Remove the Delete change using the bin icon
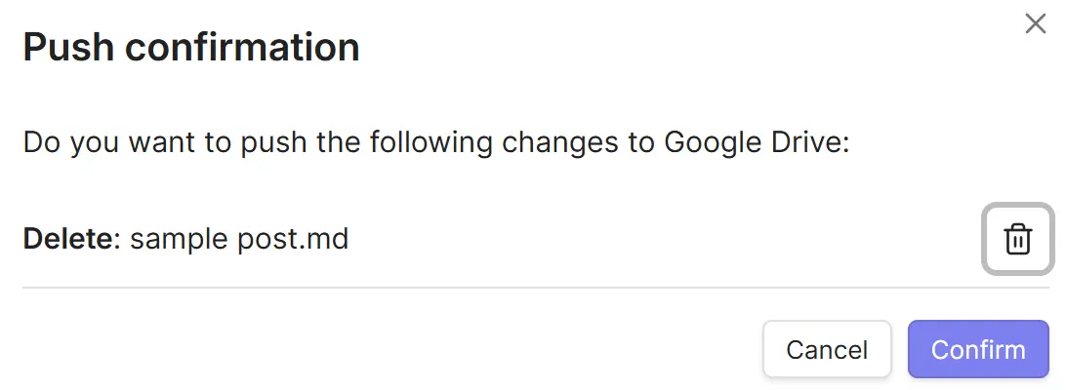 click(x=1017, y=238)
